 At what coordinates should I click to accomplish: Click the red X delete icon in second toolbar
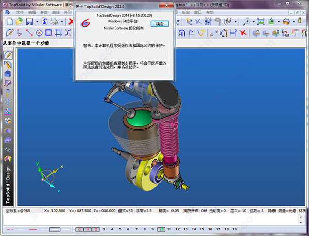(x=243, y=33)
